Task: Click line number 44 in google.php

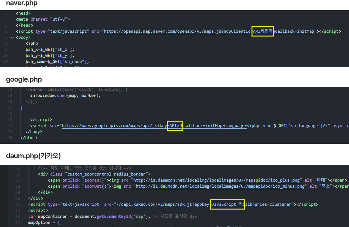Action: point(10,126)
